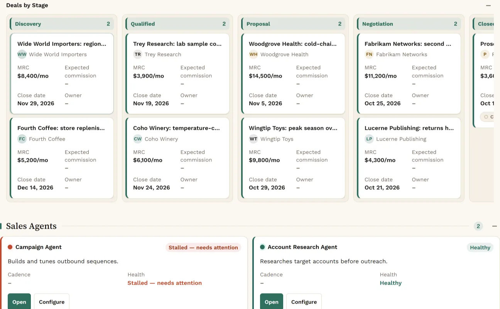Open the Coho Winery temperature deal
Screen dimensions: 500x309
coord(176,128)
